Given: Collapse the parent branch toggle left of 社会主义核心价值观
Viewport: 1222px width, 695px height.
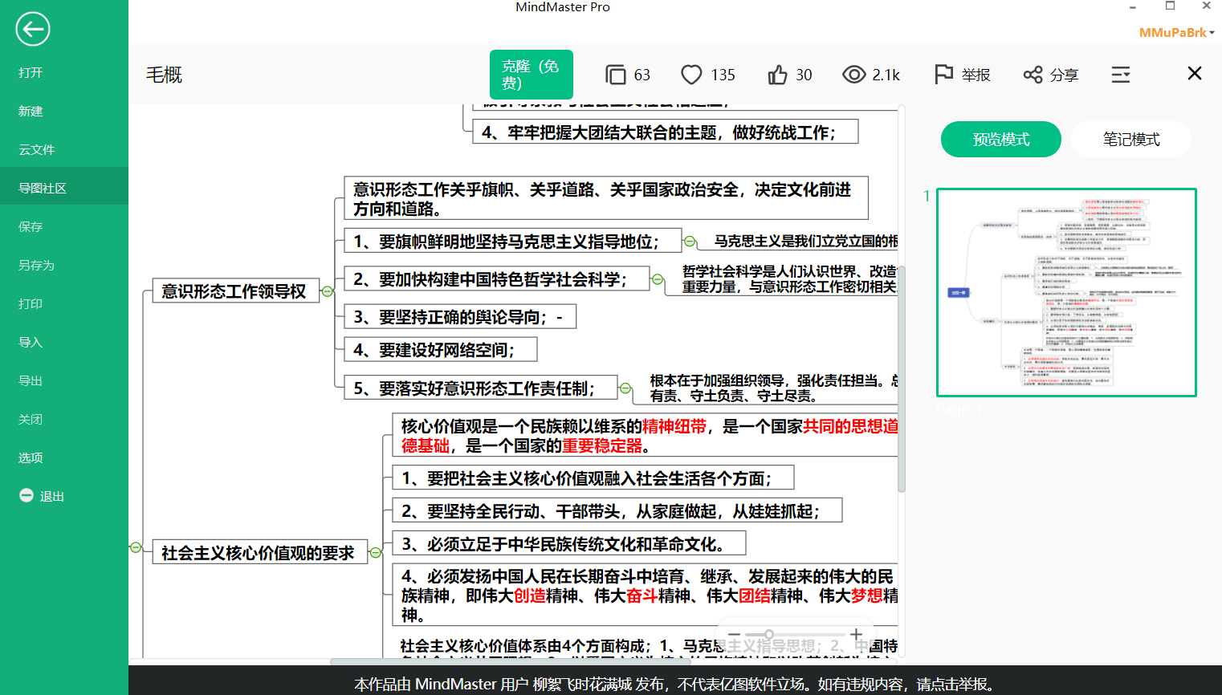Looking at the screenshot, I should 136,547.
